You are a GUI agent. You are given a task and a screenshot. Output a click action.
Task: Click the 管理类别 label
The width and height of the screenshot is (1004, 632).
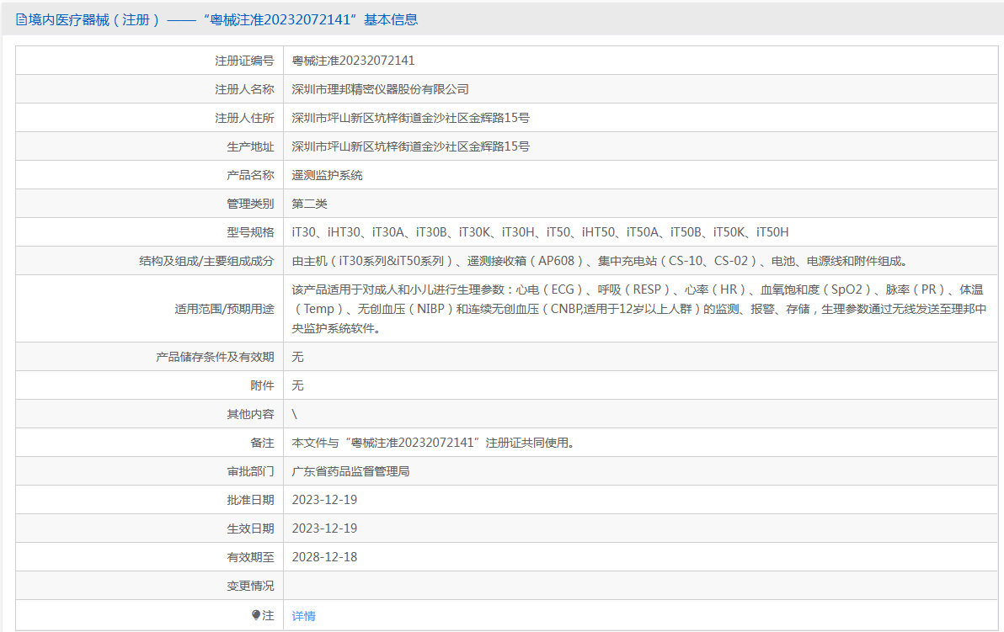(249, 204)
